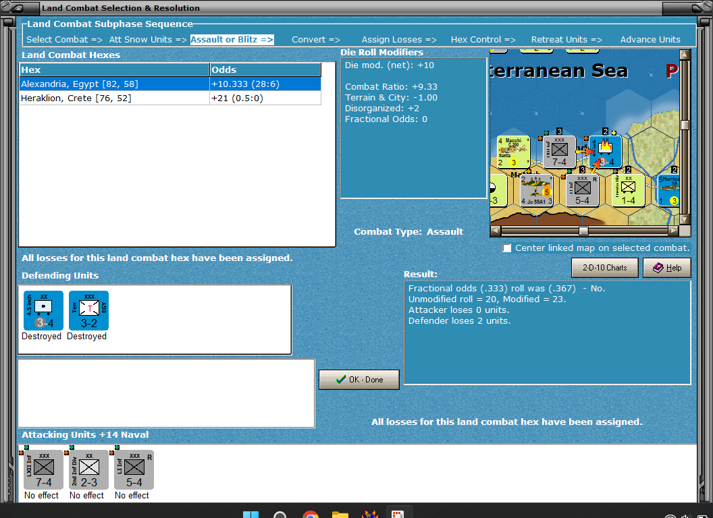The height and width of the screenshot is (518, 713).
Task: Click the OK - Done button
Action: click(359, 380)
